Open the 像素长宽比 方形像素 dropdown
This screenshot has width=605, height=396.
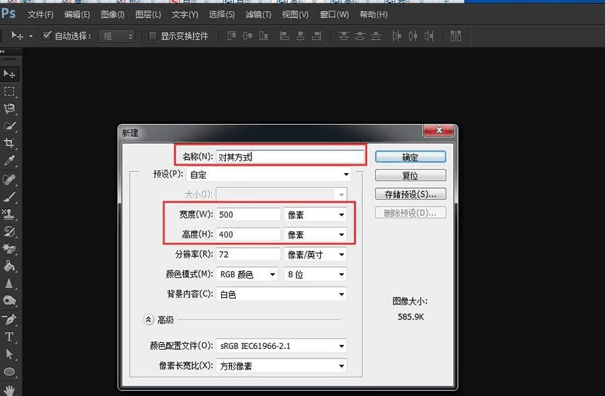(x=281, y=366)
